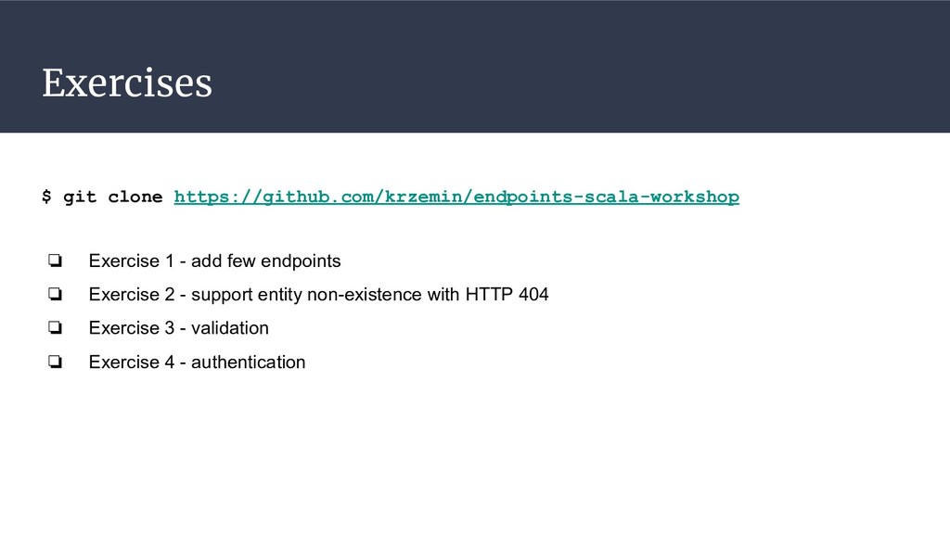Image resolution: width=950 pixels, height=534 pixels.
Task: Select the 'Exercise 3 - validation' line
Action: click(x=178, y=328)
